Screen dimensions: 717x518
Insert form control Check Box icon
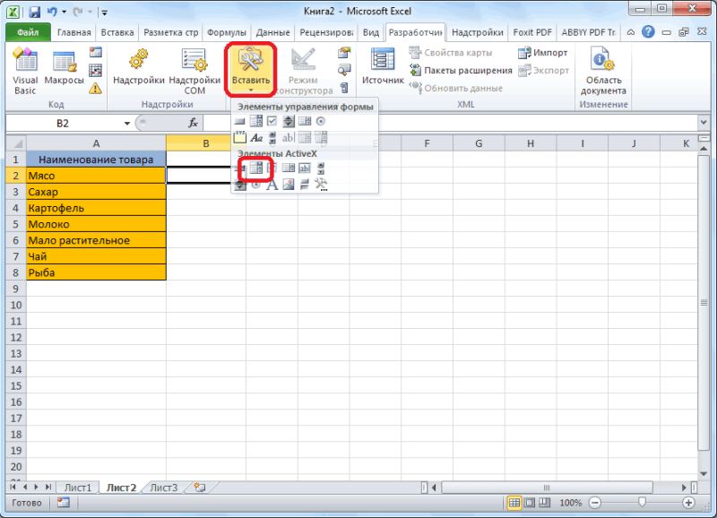pos(272,121)
